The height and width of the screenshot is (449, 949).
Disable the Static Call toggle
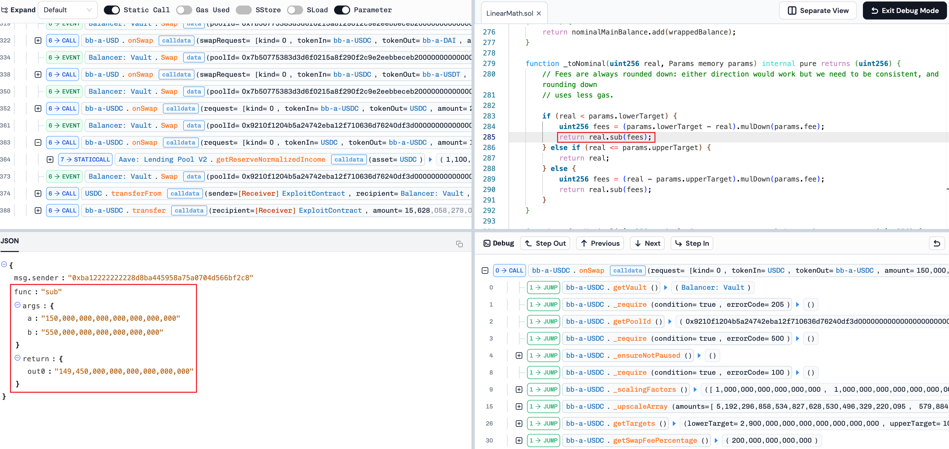112,10
